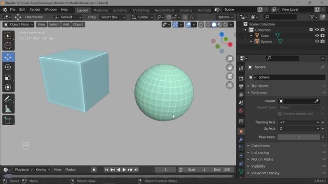328x184 pixels.
Task: Open the viewport Select menu
Action: (x=54, y=25)
